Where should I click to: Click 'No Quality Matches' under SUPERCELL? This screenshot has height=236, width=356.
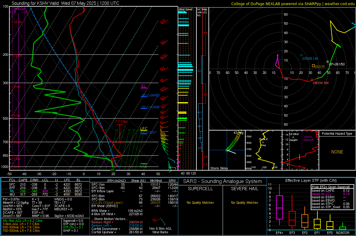pos(200,203)
